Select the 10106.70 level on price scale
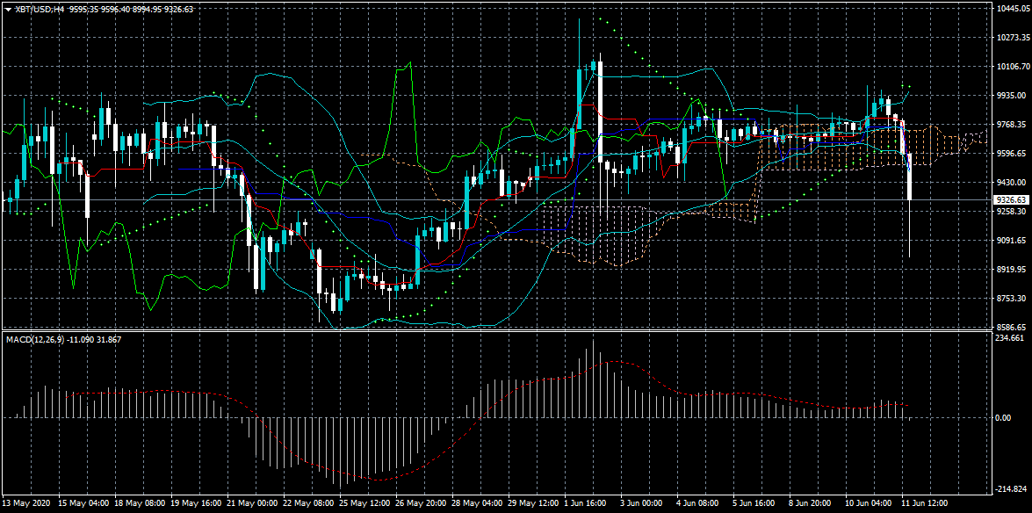The image size is (1032, 513). point(1012,67)
